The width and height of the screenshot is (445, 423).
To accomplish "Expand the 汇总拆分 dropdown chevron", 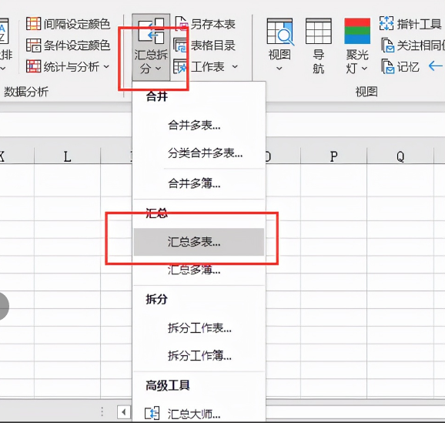I will click(159, 69).
